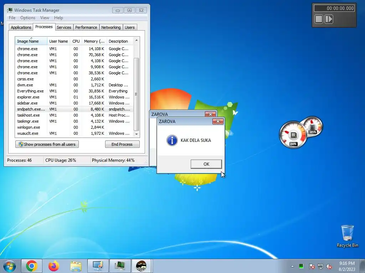Select the dwm.exe process row

[x=74, y=85]
